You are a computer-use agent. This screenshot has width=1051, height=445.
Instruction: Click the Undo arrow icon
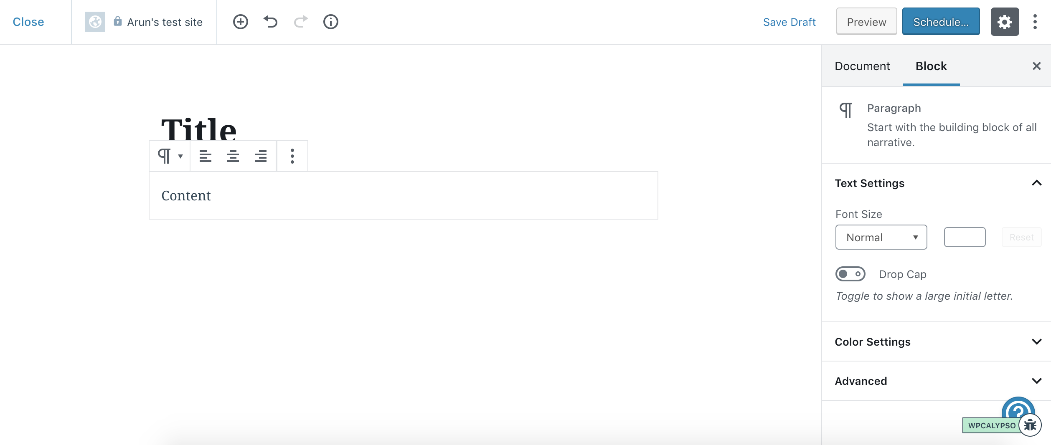(x=270, y=22)
